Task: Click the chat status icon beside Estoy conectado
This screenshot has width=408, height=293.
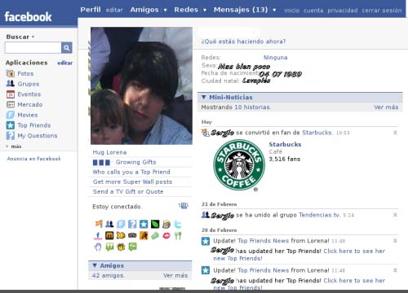Action: click(x=184, y=206)
